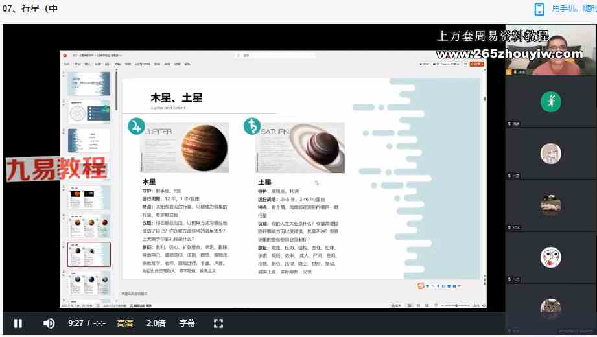Click the mobile phone icon at top right
597x337 pixels.
[539, 8]
